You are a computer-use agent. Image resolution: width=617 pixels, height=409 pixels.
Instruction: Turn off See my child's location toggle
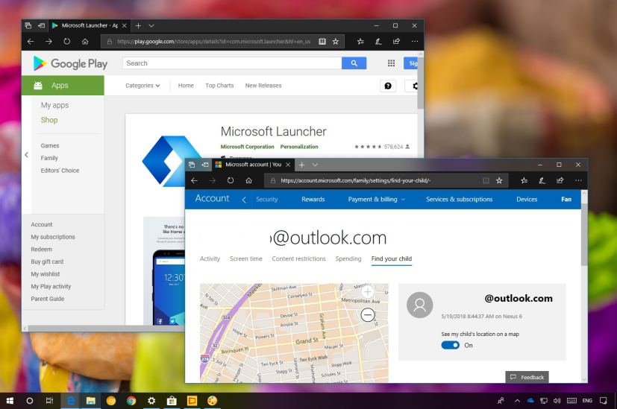450,345
